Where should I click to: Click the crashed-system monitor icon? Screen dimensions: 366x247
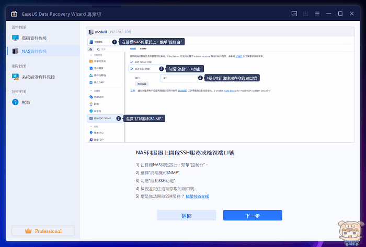[15, 77]
